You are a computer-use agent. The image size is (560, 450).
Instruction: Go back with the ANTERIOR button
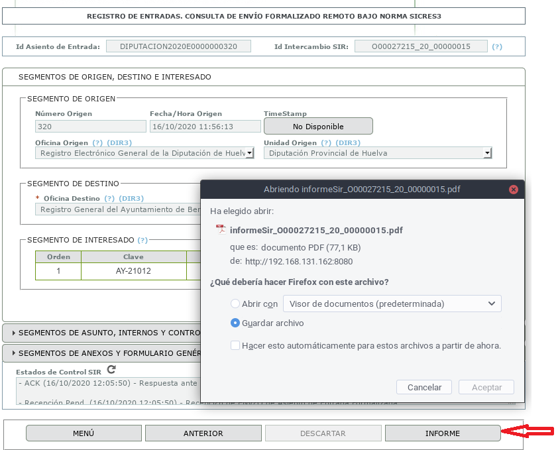click(x=203, y=433)
